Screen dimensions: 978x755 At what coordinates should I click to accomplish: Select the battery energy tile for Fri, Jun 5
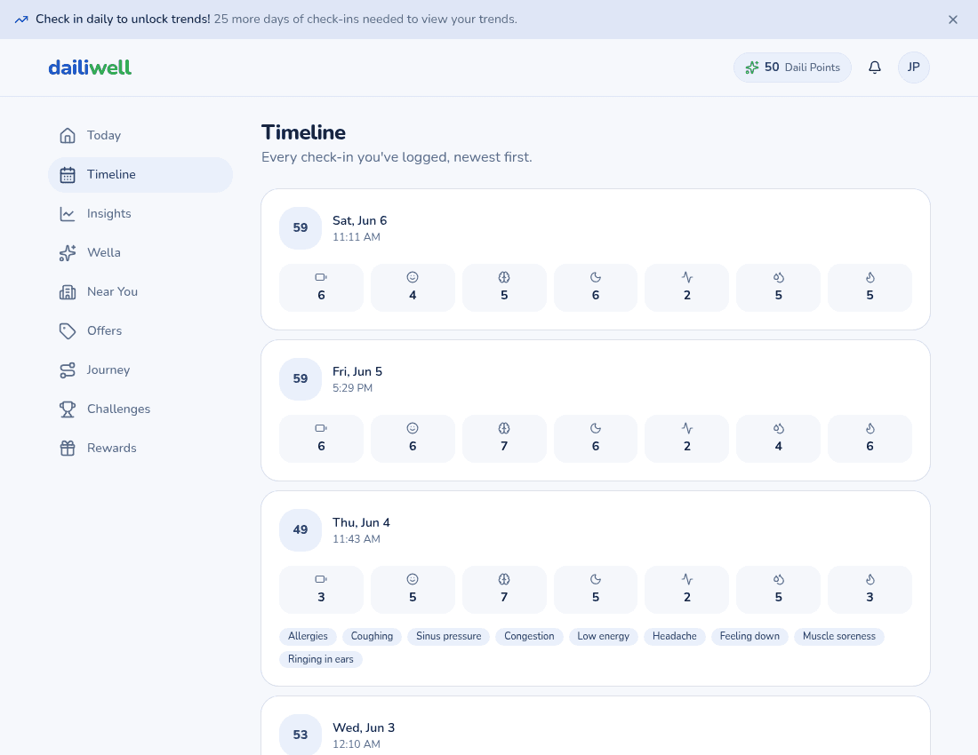321,439
